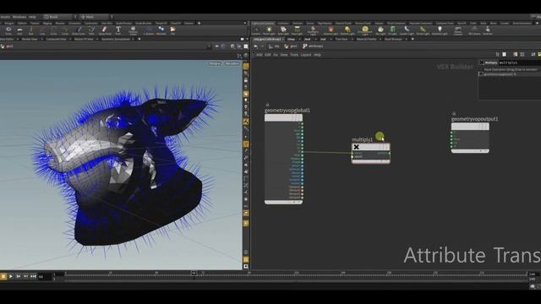The height and width of the screenshot is (304, 541).
Task: Open the Main radial menu dropdown
Action: (96, 17)
